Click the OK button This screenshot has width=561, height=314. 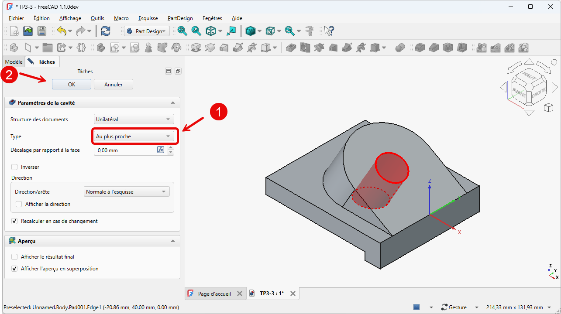pos(72,85)
